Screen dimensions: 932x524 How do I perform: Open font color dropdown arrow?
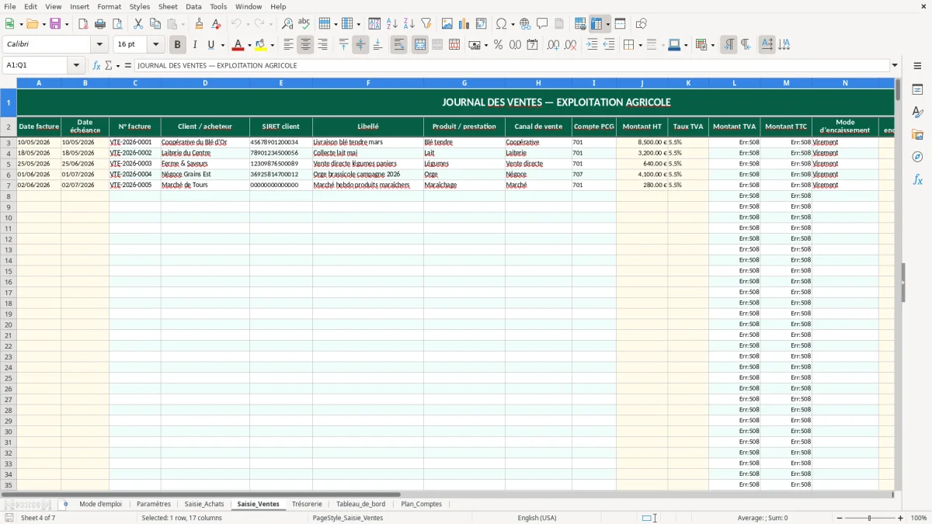coord(249,45)
